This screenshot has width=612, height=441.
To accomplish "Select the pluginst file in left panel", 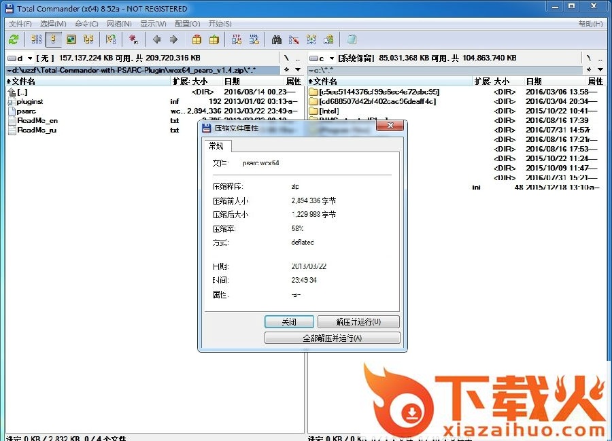I will (30, 101).
